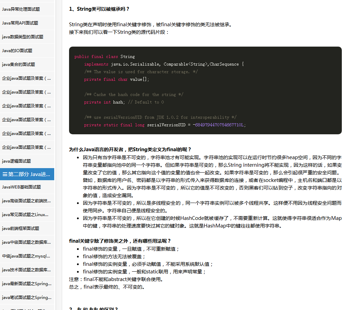Open java高级面试题之前端技... entry
The image size is (347, 310).
[26, 201]
